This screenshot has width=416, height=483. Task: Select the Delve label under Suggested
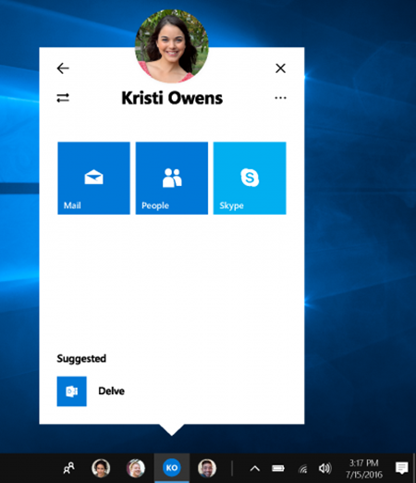tap(111, 391)
